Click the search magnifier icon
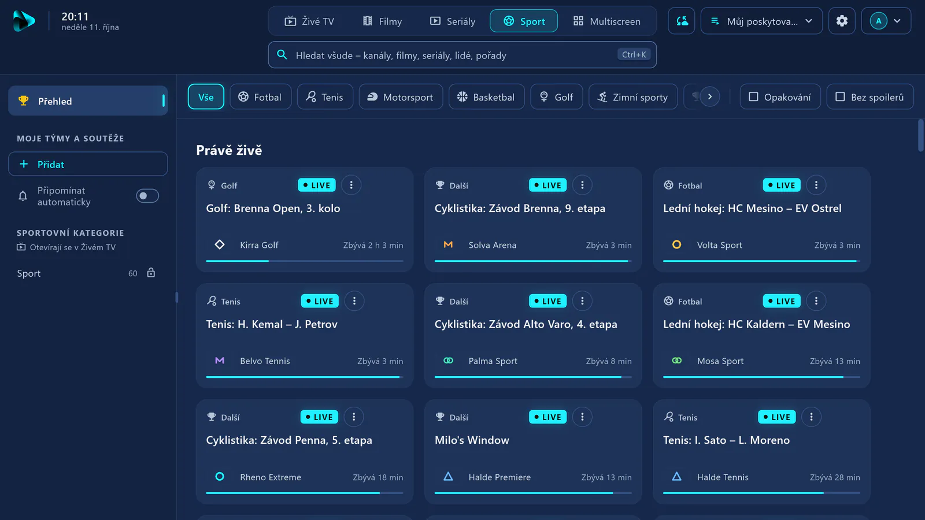Viewport: 925px width, 520px height. pyautogui.click(x=282, y=55)
